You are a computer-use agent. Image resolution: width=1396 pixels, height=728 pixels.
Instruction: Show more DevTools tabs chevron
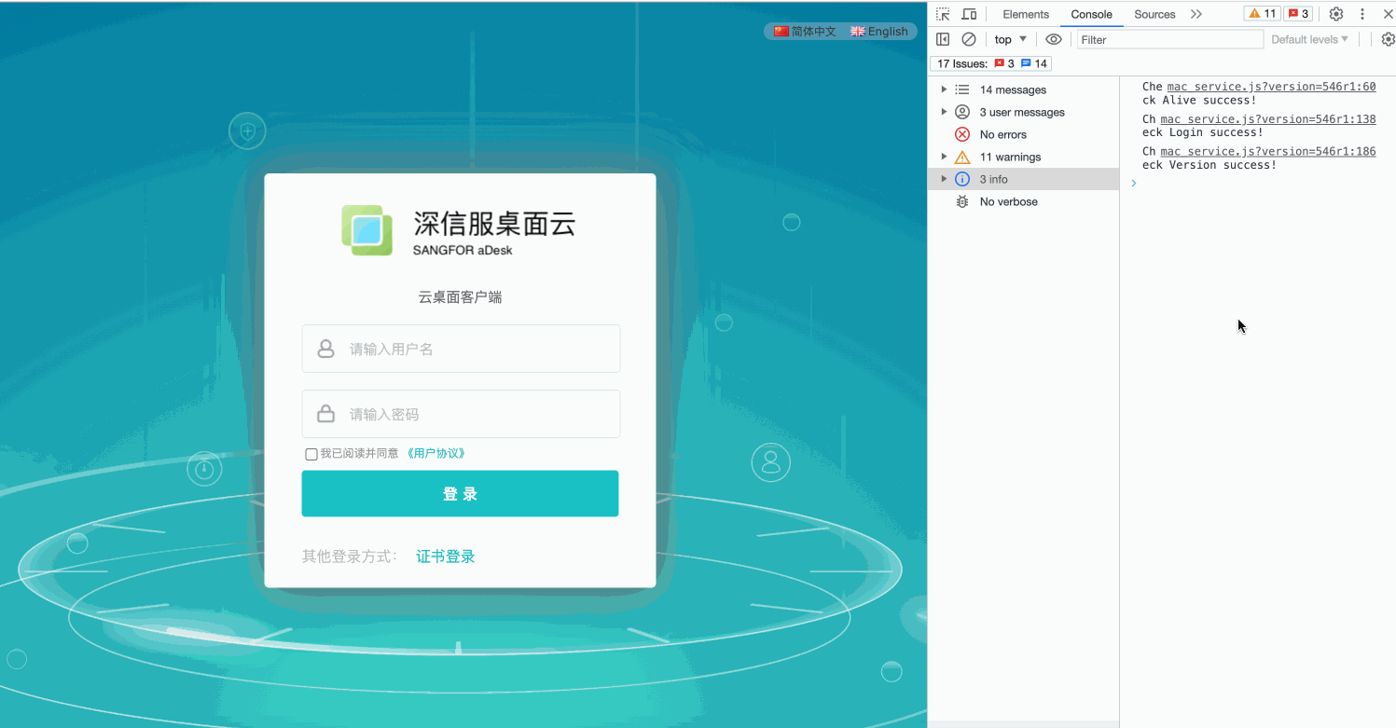[1196, 14]
